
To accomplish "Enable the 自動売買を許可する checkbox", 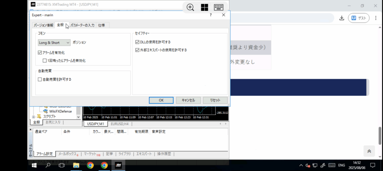I will pos(40,79).
